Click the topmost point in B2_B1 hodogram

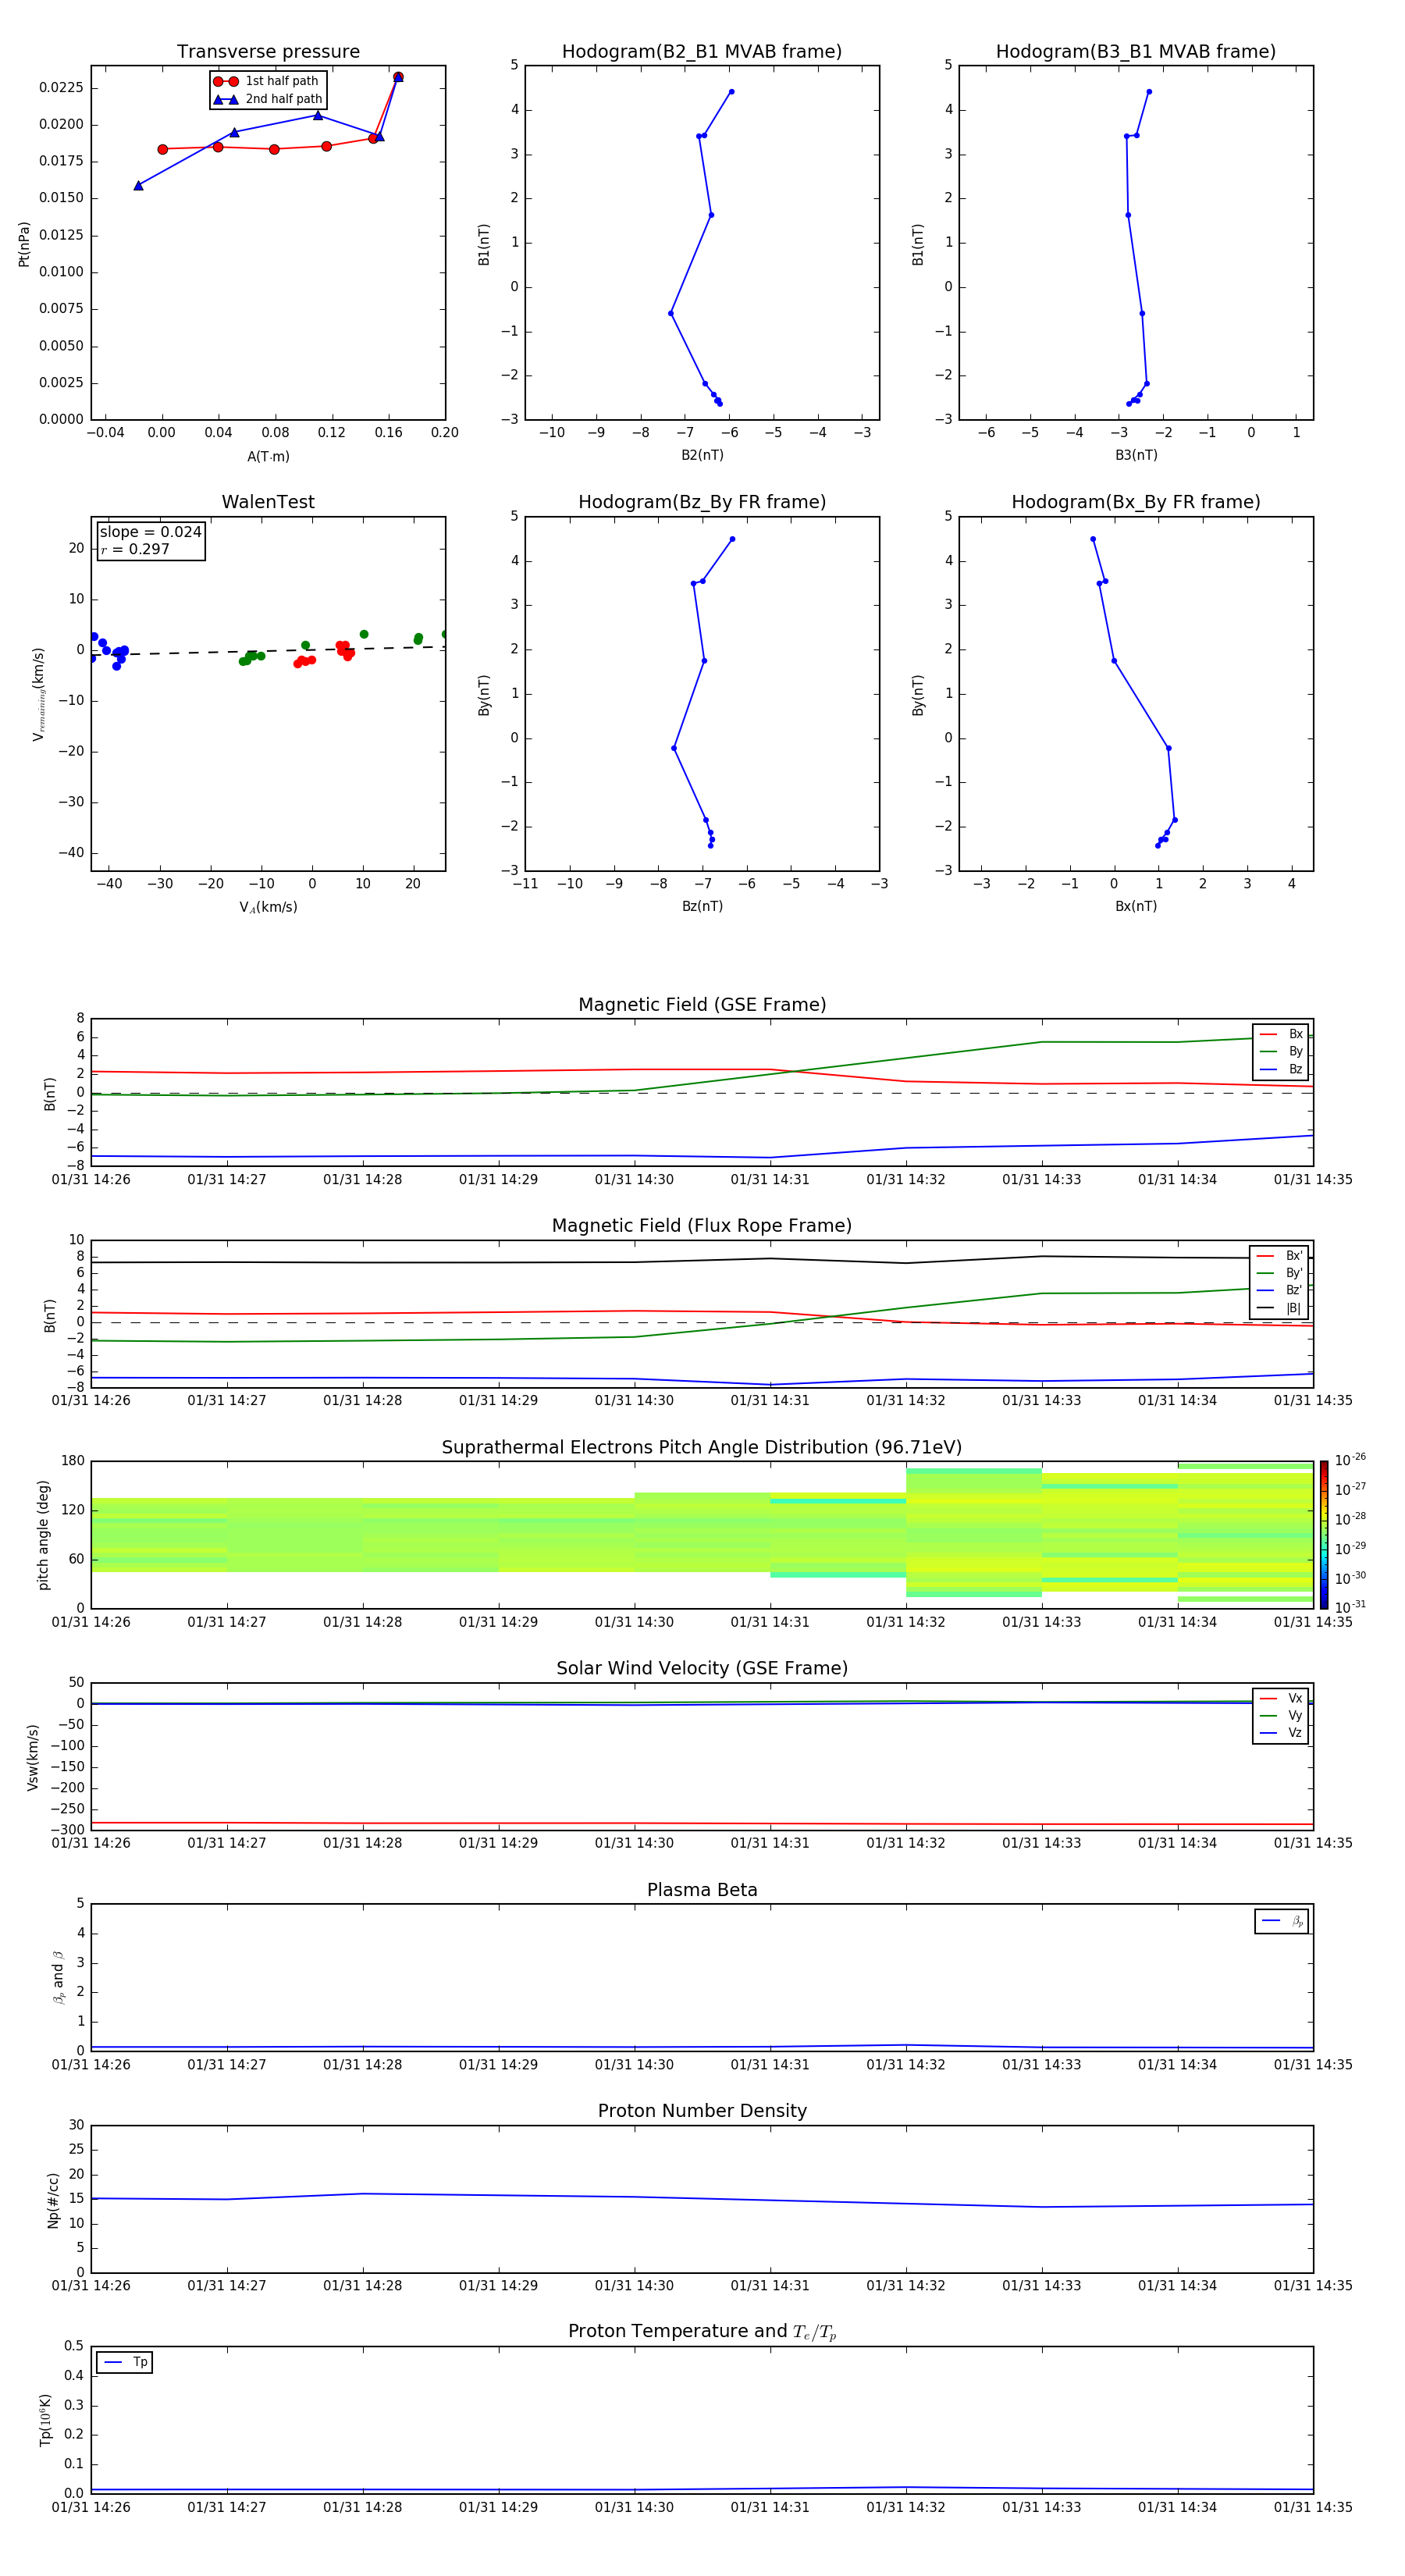point(731,92)
